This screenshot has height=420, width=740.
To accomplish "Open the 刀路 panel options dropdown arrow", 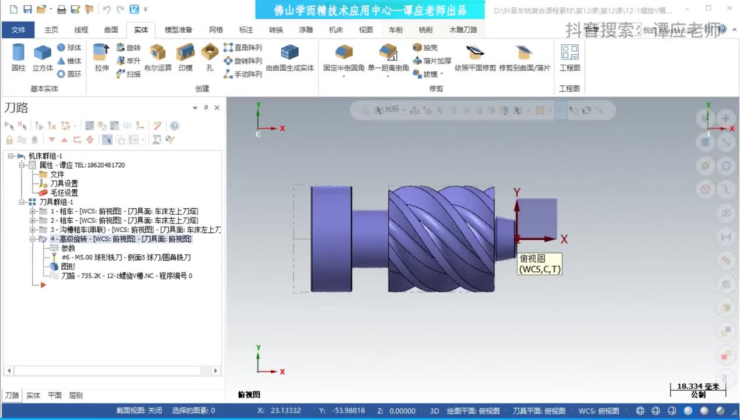I will pyautogui.click(x=195, y=108).
